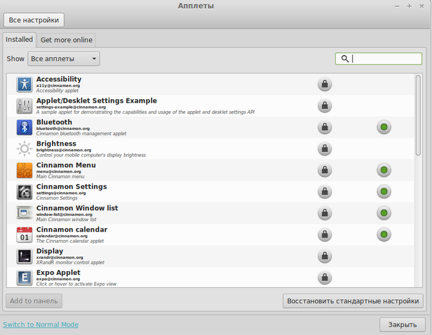
Task: Click 'Click or hover to activate Expo view'
Action: [76, 284]
